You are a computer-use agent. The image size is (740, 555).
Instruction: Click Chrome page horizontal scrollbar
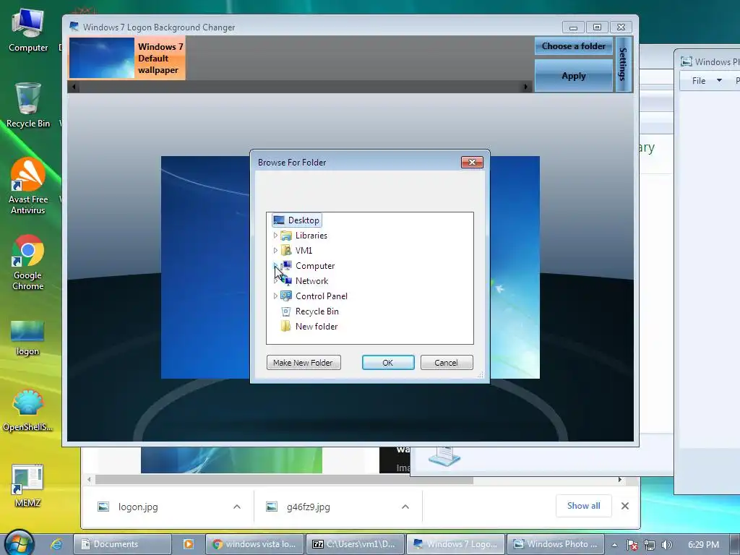pos(284,480)
